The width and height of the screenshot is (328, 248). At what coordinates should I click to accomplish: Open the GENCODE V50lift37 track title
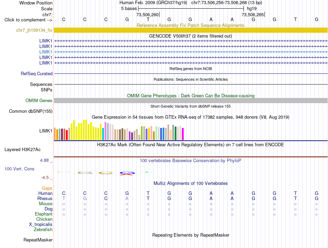pos(190,36)
